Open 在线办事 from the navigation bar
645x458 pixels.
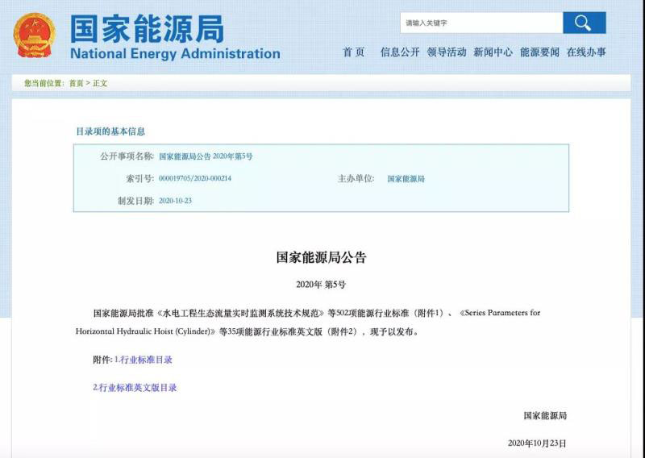point(586,52)
